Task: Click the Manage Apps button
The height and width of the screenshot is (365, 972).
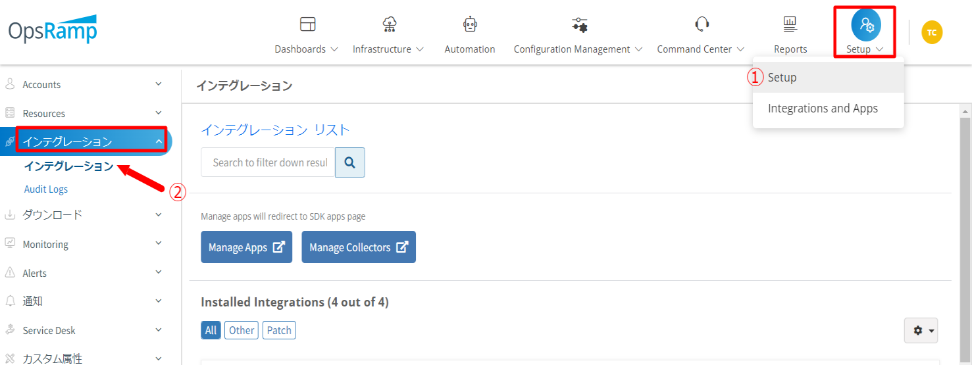Action: point(246,247)
